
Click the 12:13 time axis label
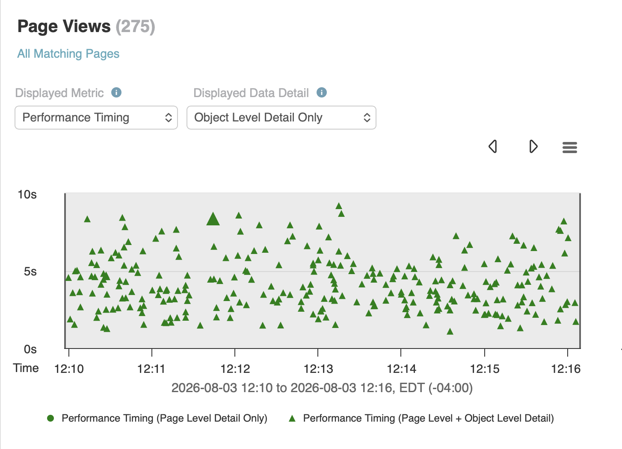point(318,369)
